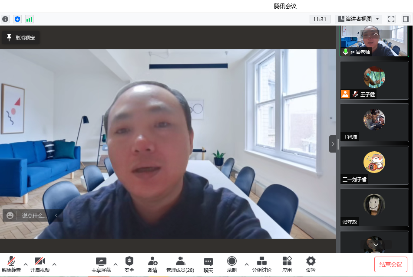Screen dimensions: 413x277
Task: Select 张守政 participant tile
Action: tap(374, 208)
